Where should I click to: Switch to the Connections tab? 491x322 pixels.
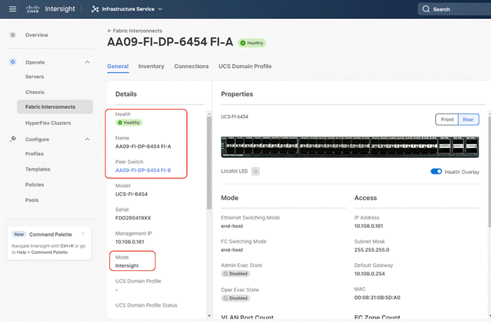coord(191,66)
